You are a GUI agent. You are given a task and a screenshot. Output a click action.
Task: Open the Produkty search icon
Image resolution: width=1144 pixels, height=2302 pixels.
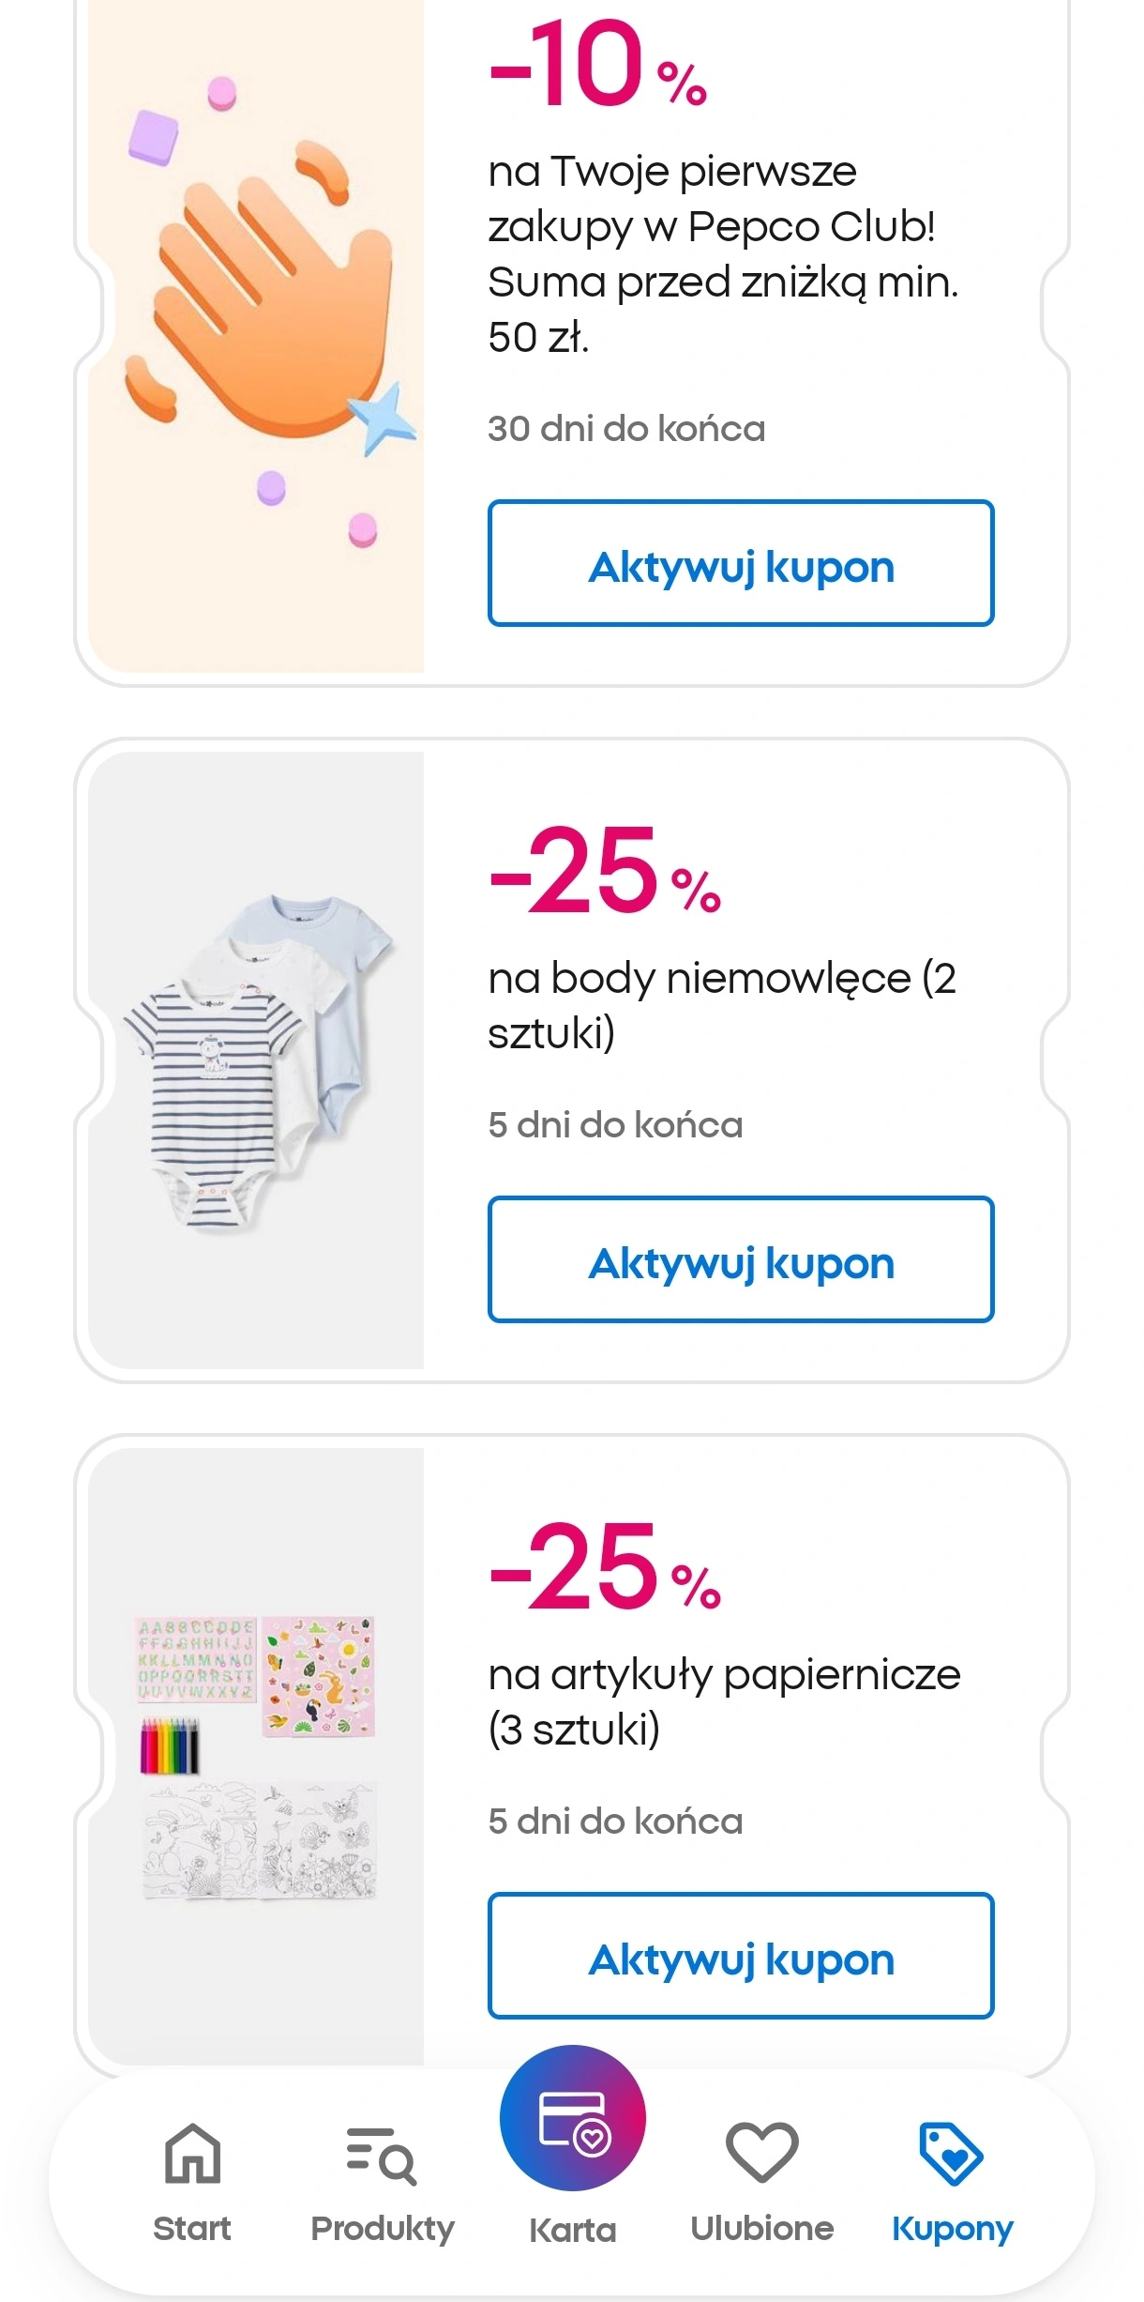pos(382,2155)
